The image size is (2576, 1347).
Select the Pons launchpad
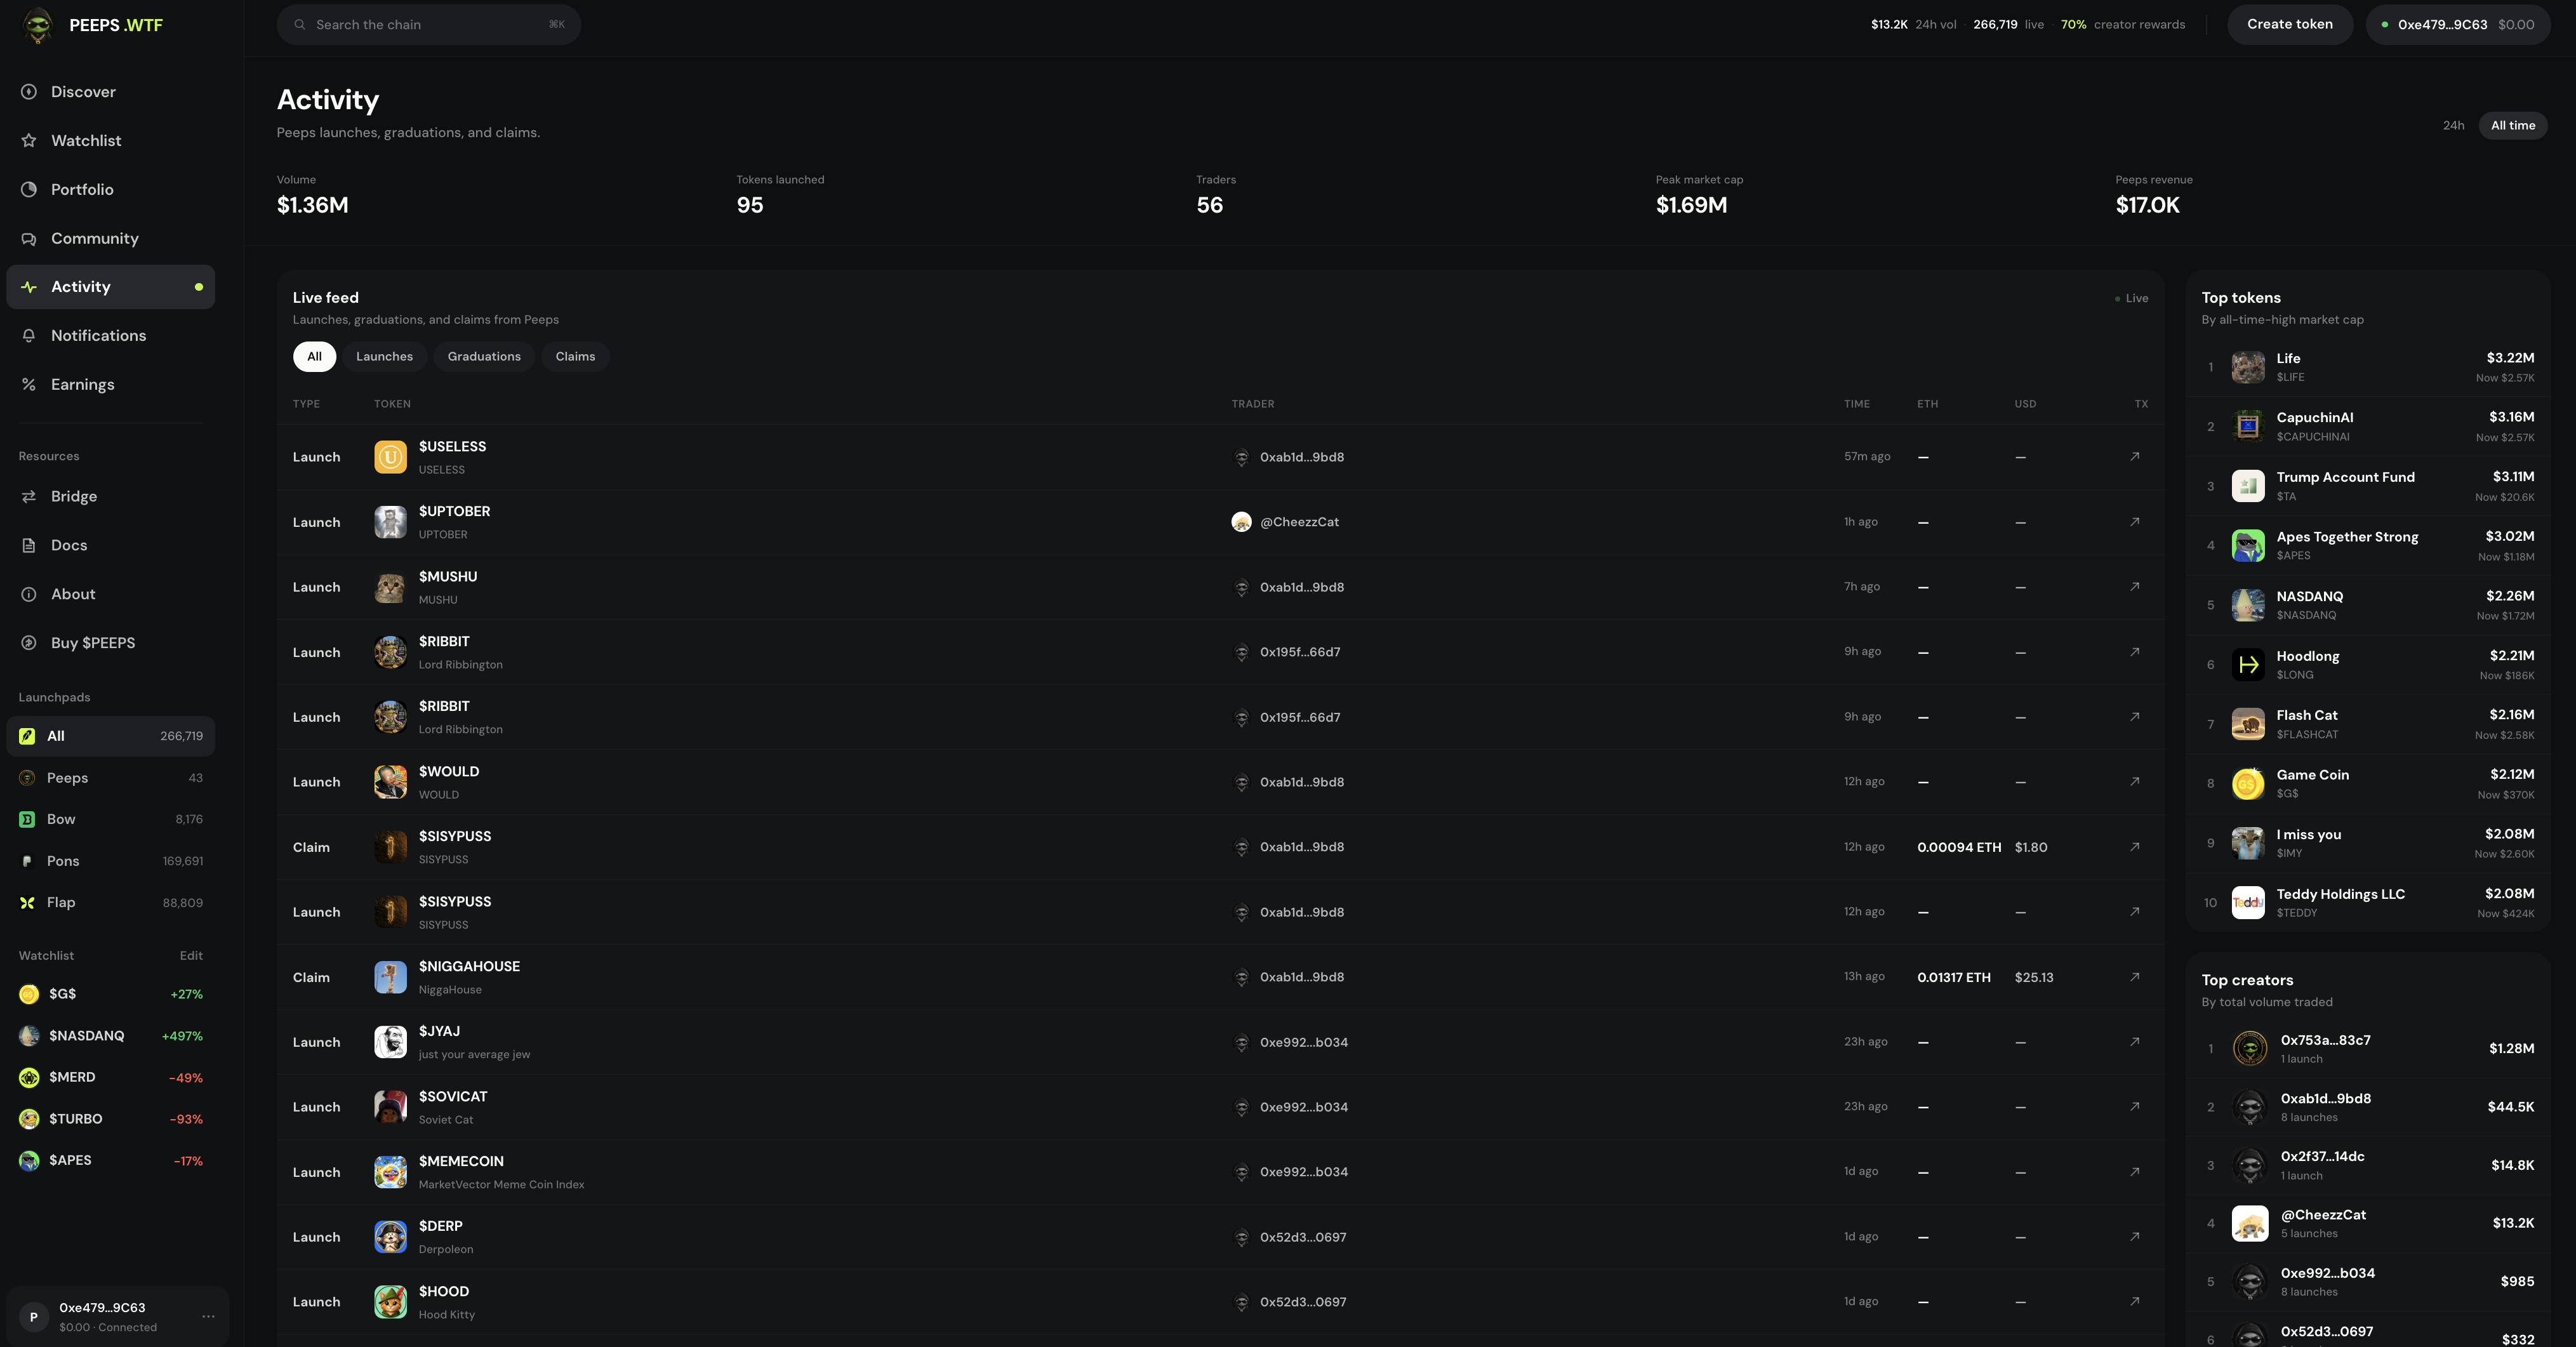(111, 861)
